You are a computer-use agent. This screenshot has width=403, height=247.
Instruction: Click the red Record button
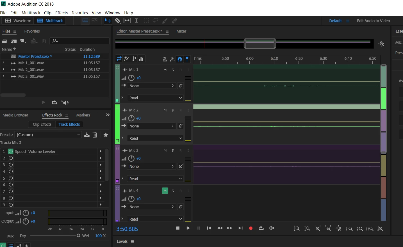click(x=251, y=228)
